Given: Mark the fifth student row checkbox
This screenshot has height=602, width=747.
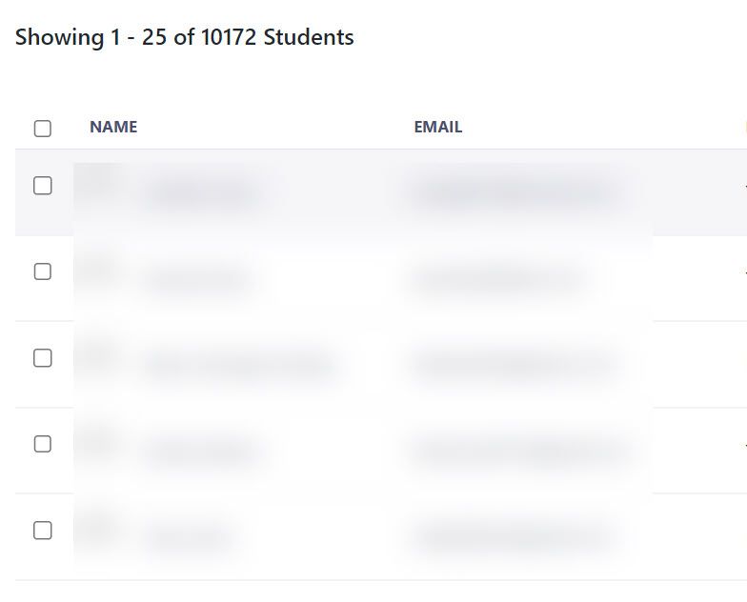Looking at the screenshot, I should tap(43, 531).
